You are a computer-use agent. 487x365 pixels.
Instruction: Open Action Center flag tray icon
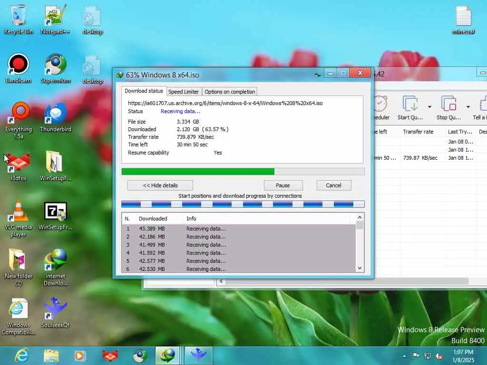point(416,355)
